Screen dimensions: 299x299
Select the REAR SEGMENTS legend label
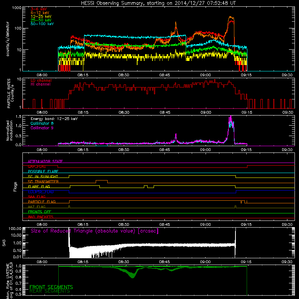50,291
